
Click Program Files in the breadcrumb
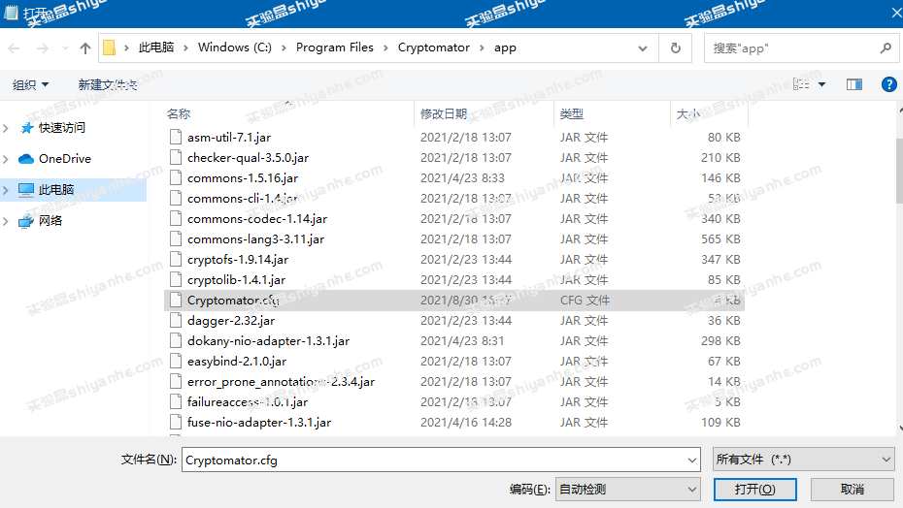click(x=335, y=48)
